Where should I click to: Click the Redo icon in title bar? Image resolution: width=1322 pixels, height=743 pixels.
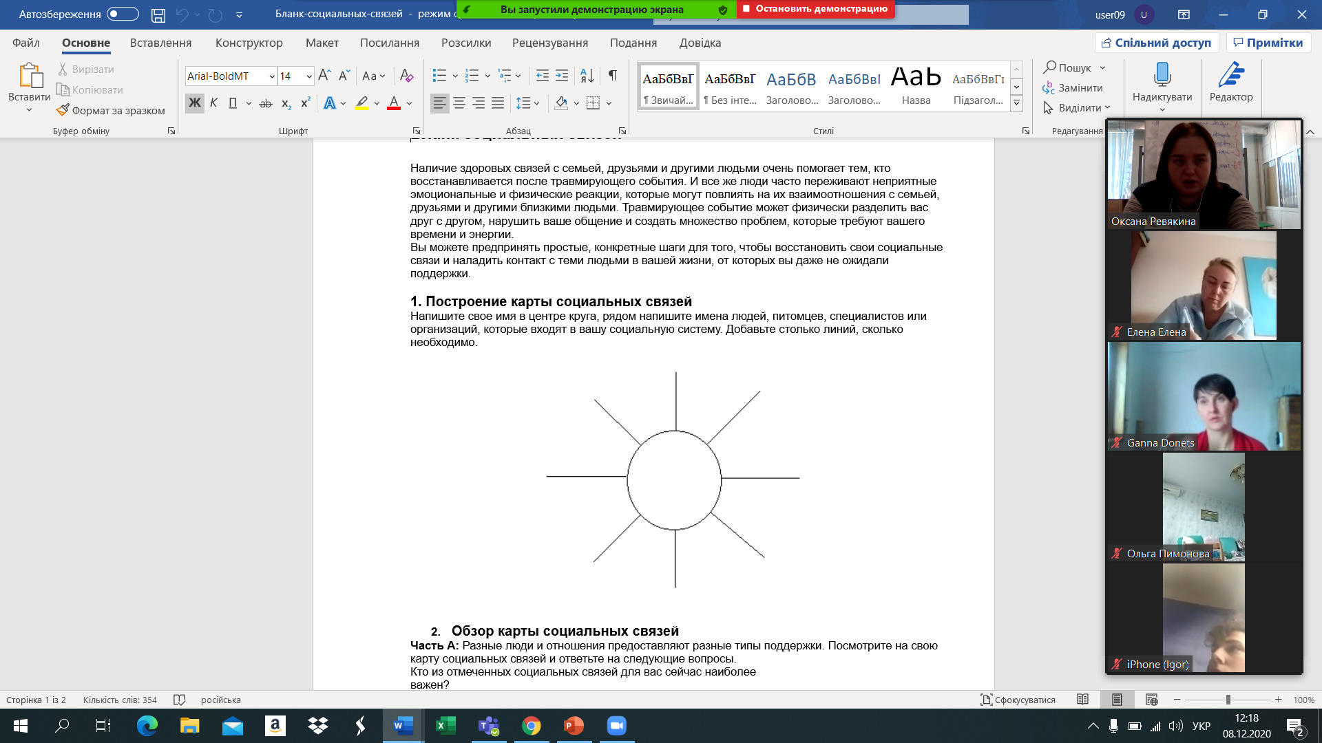pyautogui.click(x=215, y=14)
